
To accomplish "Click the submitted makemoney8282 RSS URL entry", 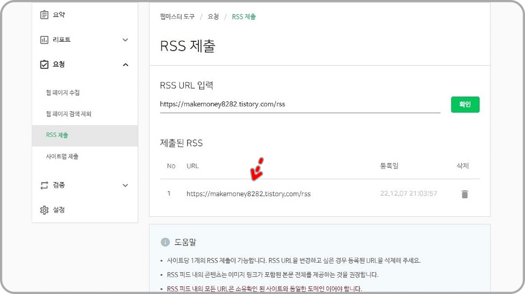I will [249, 194].
